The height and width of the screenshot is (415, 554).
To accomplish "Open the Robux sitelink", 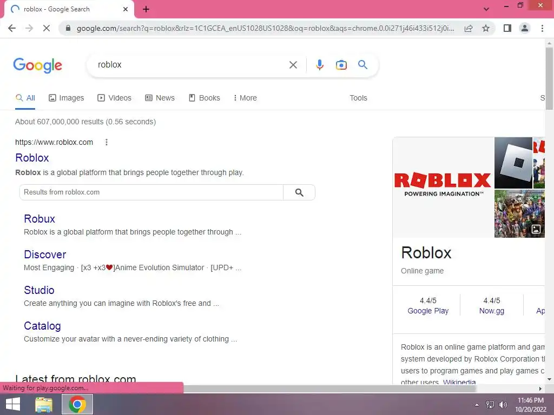I will pos(39,219).
